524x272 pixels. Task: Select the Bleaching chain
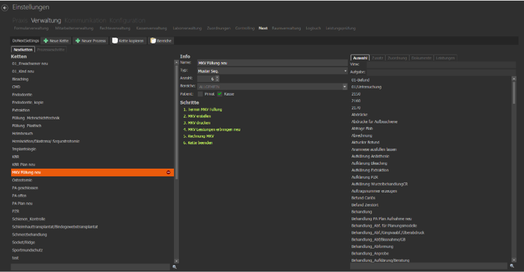(x=92, y=79)
